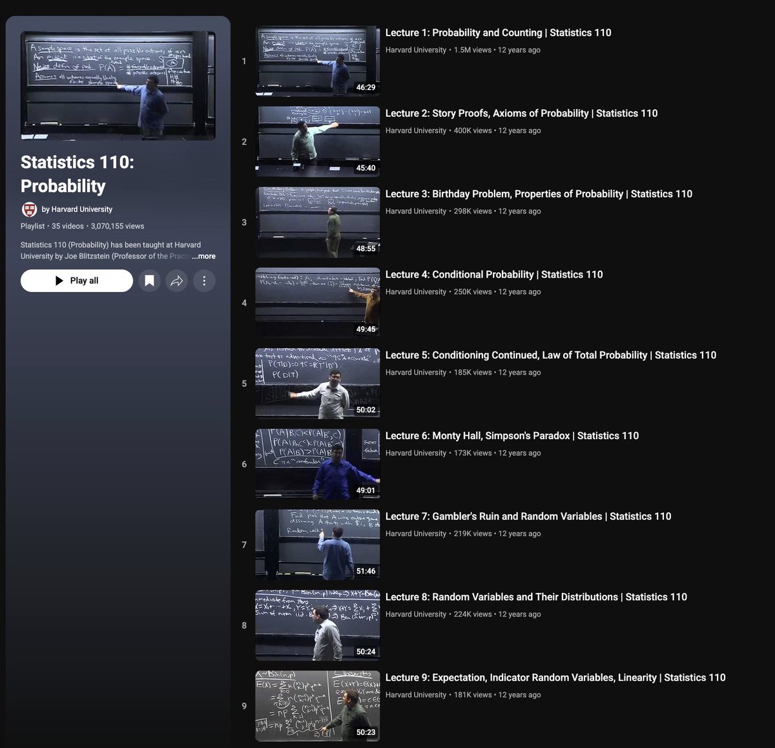775x748 pixels.
Task: Click title Lecture 1: Probability and Counting
Action: pos(498,32)
